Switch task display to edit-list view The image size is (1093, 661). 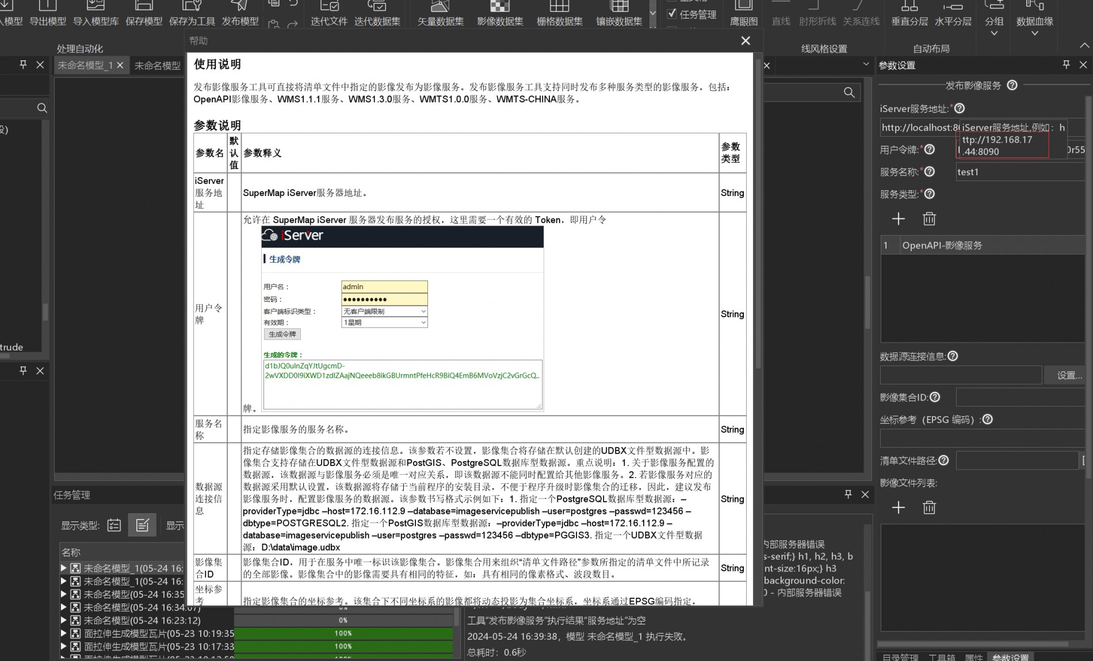point(142,525)
